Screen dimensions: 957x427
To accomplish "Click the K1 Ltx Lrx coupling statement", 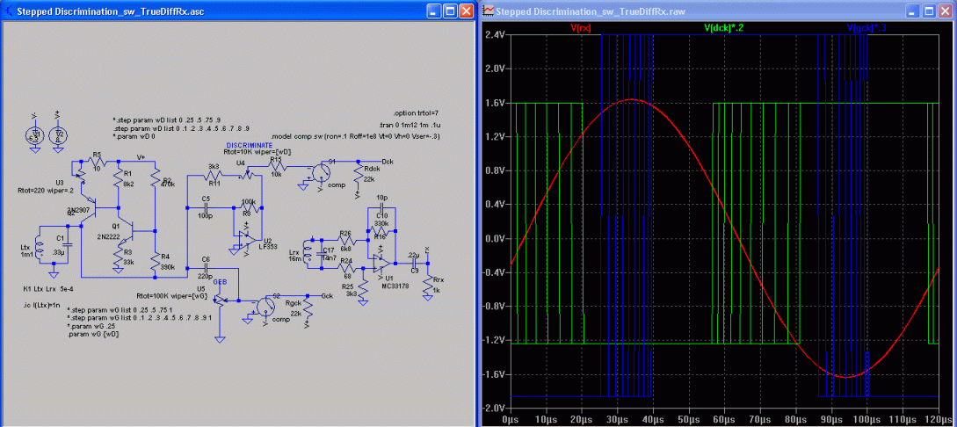I will 49,288.
